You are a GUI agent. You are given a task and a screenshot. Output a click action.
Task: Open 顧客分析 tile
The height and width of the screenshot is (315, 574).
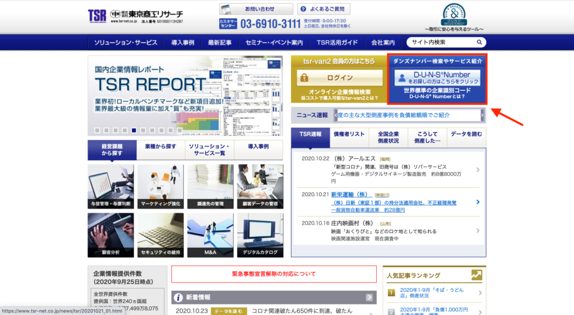(110, 235)
